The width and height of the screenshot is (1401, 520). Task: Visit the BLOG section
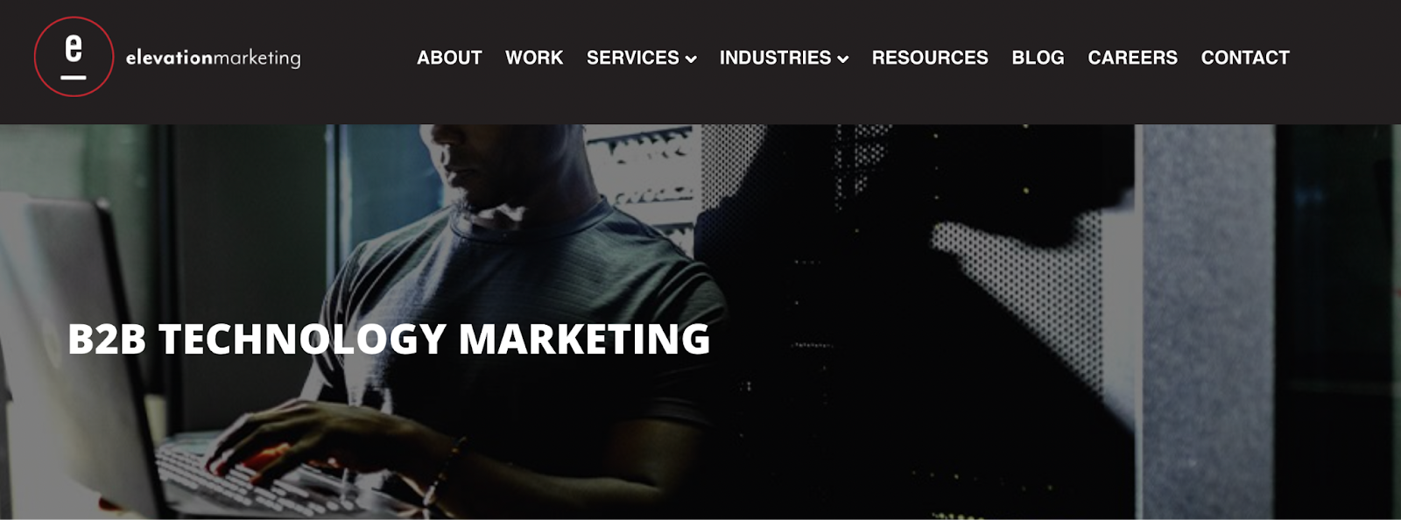1038,58
